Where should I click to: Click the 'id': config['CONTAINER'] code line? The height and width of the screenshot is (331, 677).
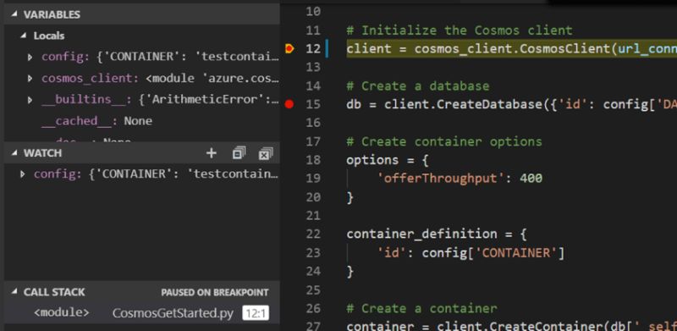pos(471,252)
